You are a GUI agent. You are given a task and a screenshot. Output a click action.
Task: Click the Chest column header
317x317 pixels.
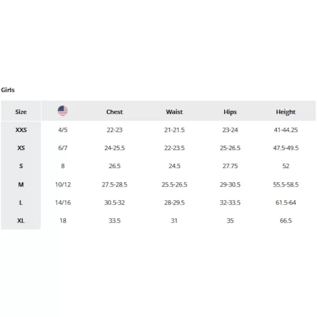pyautogui.click(x=115, y=112)
